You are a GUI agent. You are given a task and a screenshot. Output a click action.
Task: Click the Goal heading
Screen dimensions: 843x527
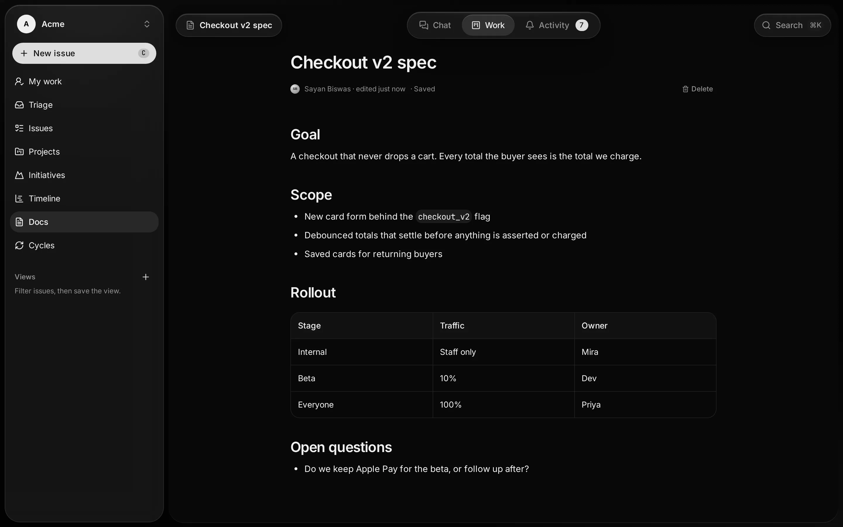(x=305, y=135)
